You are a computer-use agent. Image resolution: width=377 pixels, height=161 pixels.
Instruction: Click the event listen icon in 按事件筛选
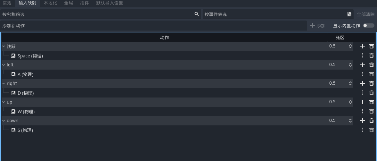pos(349,14)
